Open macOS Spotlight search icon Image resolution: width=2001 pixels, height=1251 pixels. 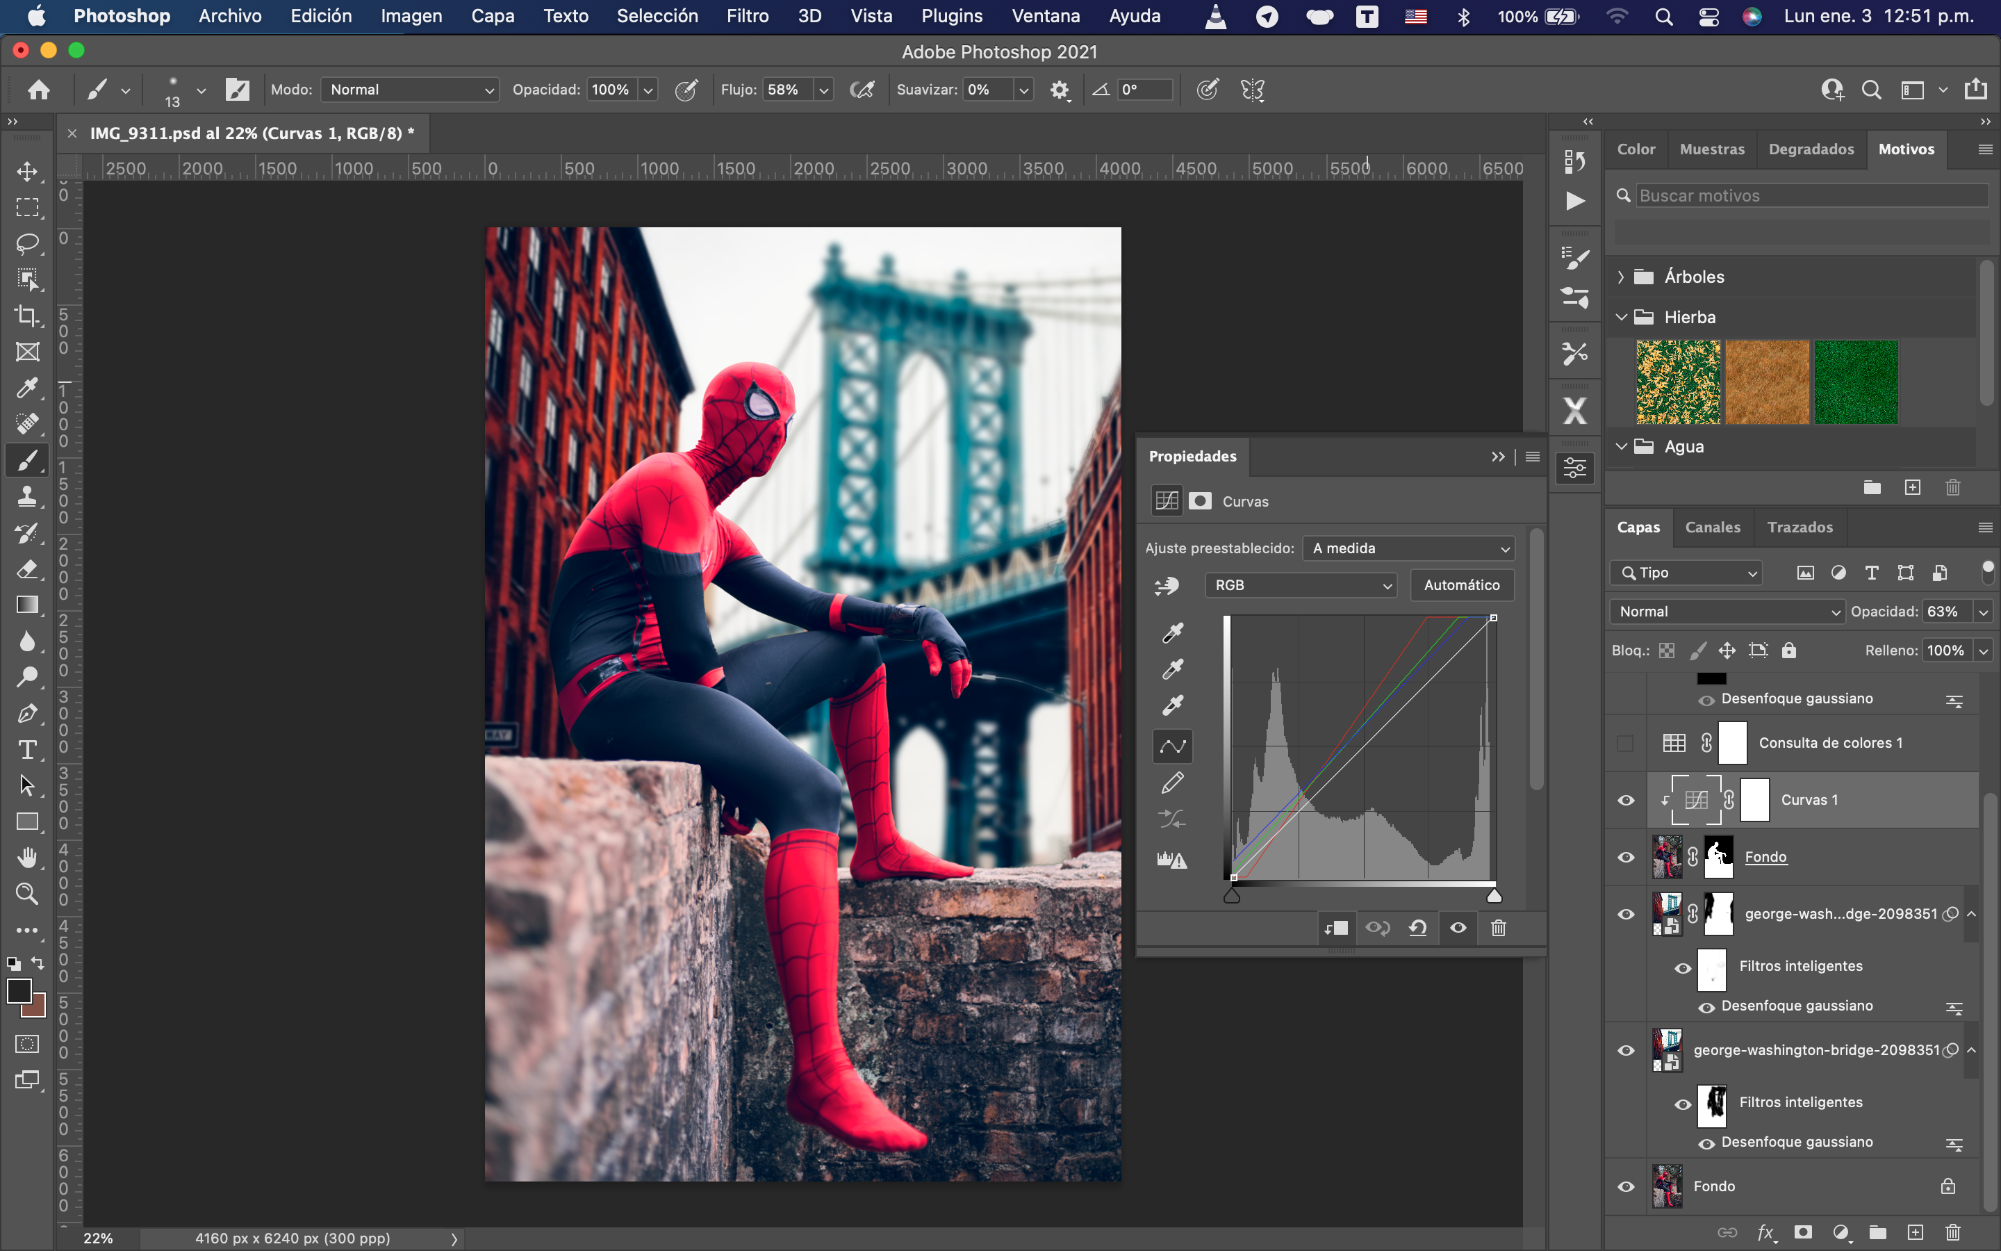point(1663,16)
